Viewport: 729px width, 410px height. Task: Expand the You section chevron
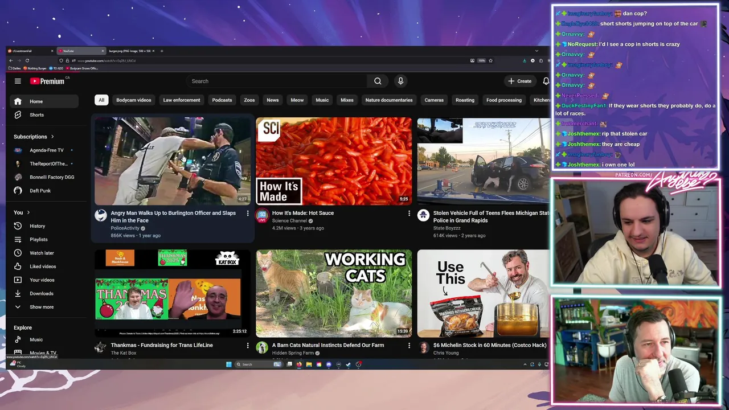click(28, 212)
